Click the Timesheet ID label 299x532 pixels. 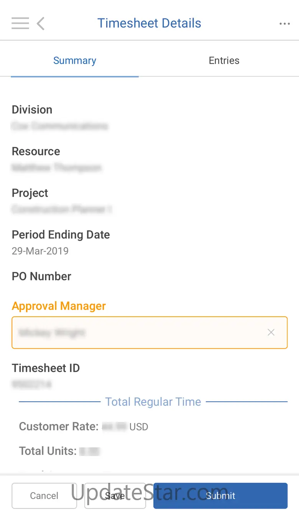click(46, 368)
